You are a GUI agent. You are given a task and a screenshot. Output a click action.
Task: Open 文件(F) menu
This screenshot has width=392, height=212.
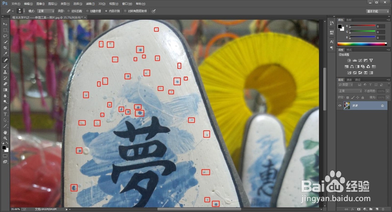coord(16,4)
